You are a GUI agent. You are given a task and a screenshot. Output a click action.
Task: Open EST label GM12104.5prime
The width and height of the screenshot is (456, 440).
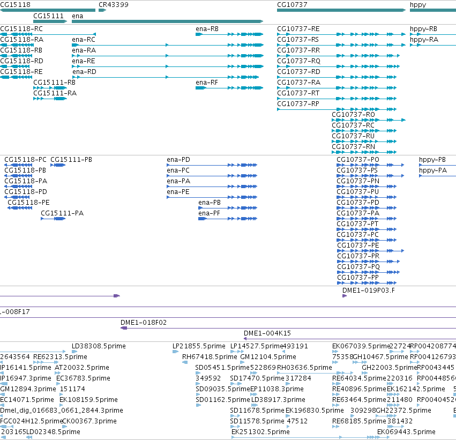point(268,357)
